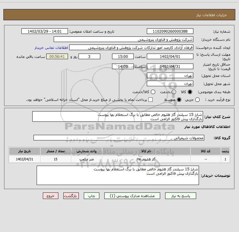Click the remaining days field showing 3
The width and height of the screenshot is (239, 232).
[x=89, y=56]
